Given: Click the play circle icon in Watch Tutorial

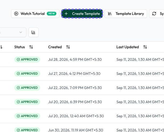Looking at the screenshot, I should [16, 14].
